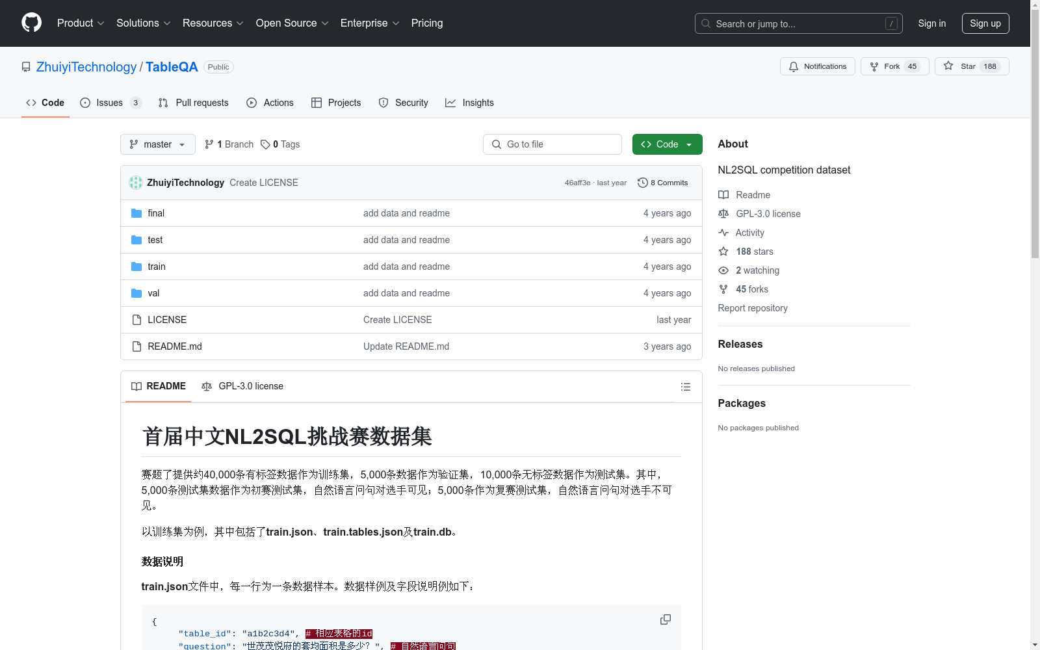Click the final folder icon

click(136, 213)
